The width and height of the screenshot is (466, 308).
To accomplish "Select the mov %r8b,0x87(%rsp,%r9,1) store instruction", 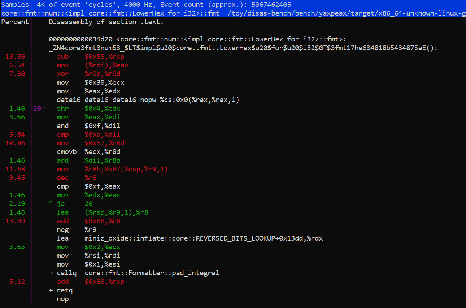I will 112,169.
